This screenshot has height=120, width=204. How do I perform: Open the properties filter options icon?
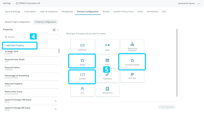point(54,30)
